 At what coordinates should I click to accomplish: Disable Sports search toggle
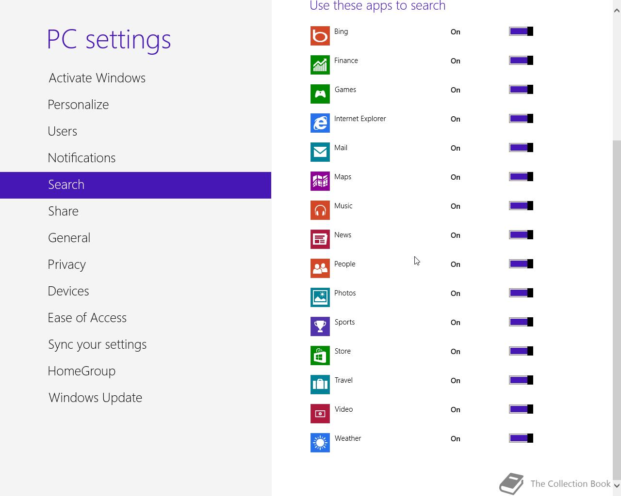[521, 322]
